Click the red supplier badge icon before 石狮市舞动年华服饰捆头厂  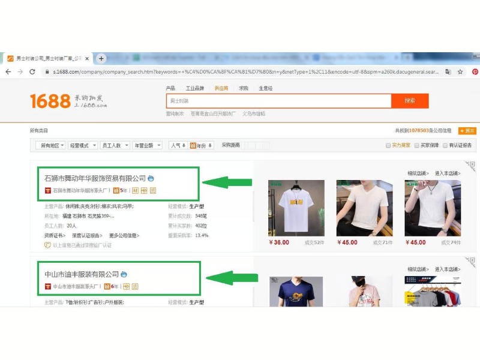pos(47,191)
